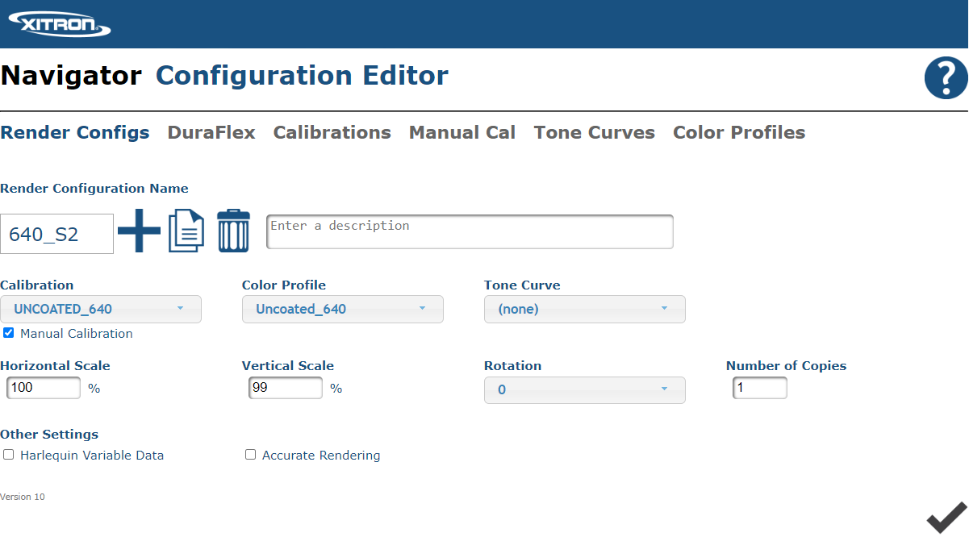Screen dimensions: 969x537
Task: Click the Other Settings heading
Action: click(49, 434)
